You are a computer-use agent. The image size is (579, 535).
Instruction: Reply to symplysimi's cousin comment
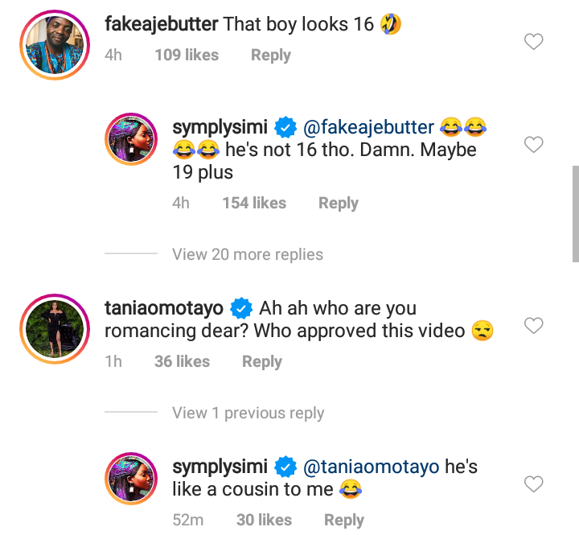tap(343, 520)
